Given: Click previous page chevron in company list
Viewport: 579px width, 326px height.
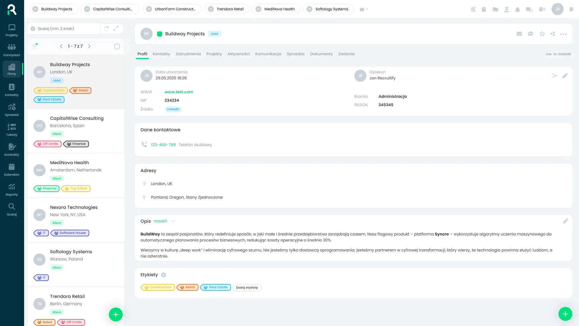Looking at the screenshot, I should point(61,46).
